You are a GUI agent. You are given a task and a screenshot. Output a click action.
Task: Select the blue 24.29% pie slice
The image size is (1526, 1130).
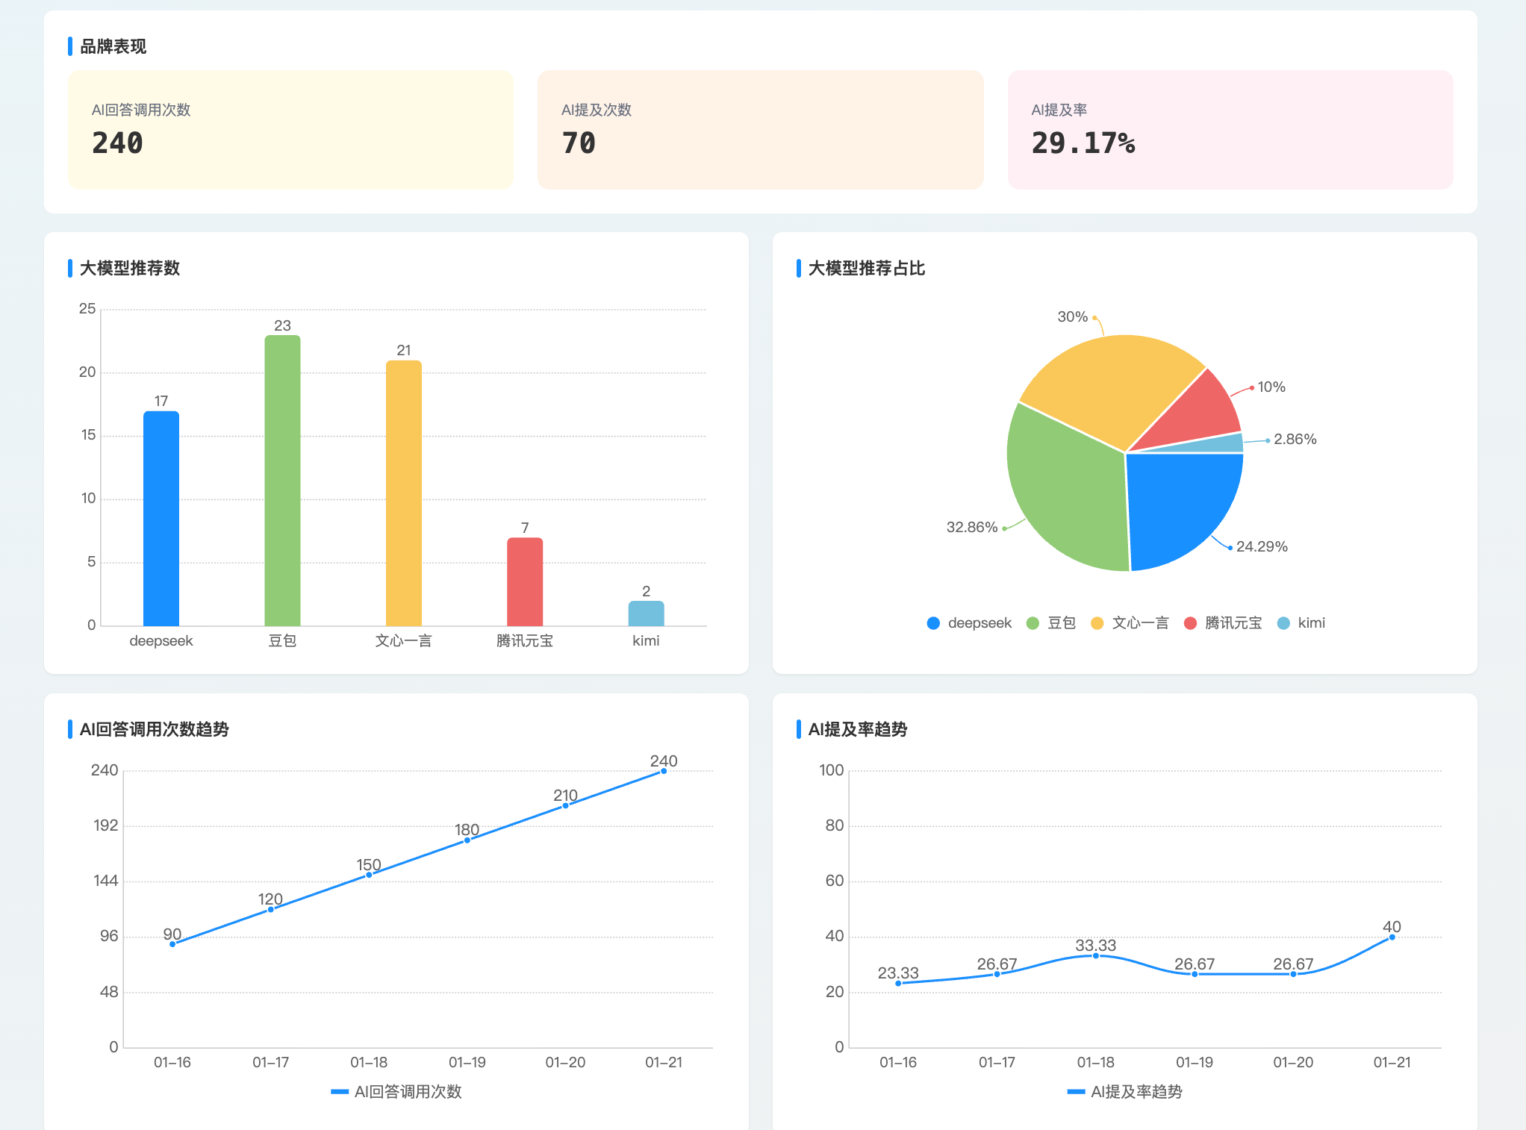pyautogui.click(x=1178, y=504)
